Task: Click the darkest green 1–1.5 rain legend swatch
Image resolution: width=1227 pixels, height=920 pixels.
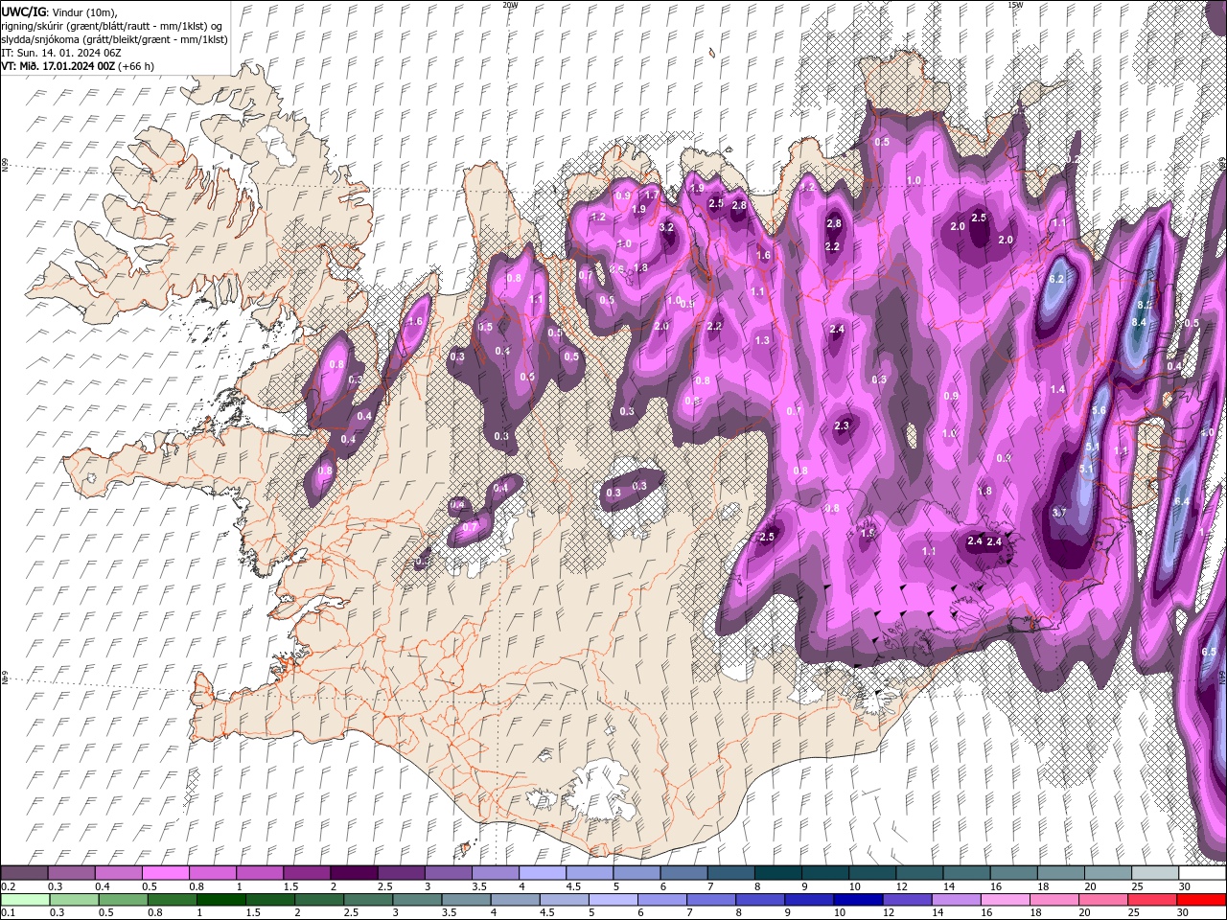Action: [x=223, y=900]
